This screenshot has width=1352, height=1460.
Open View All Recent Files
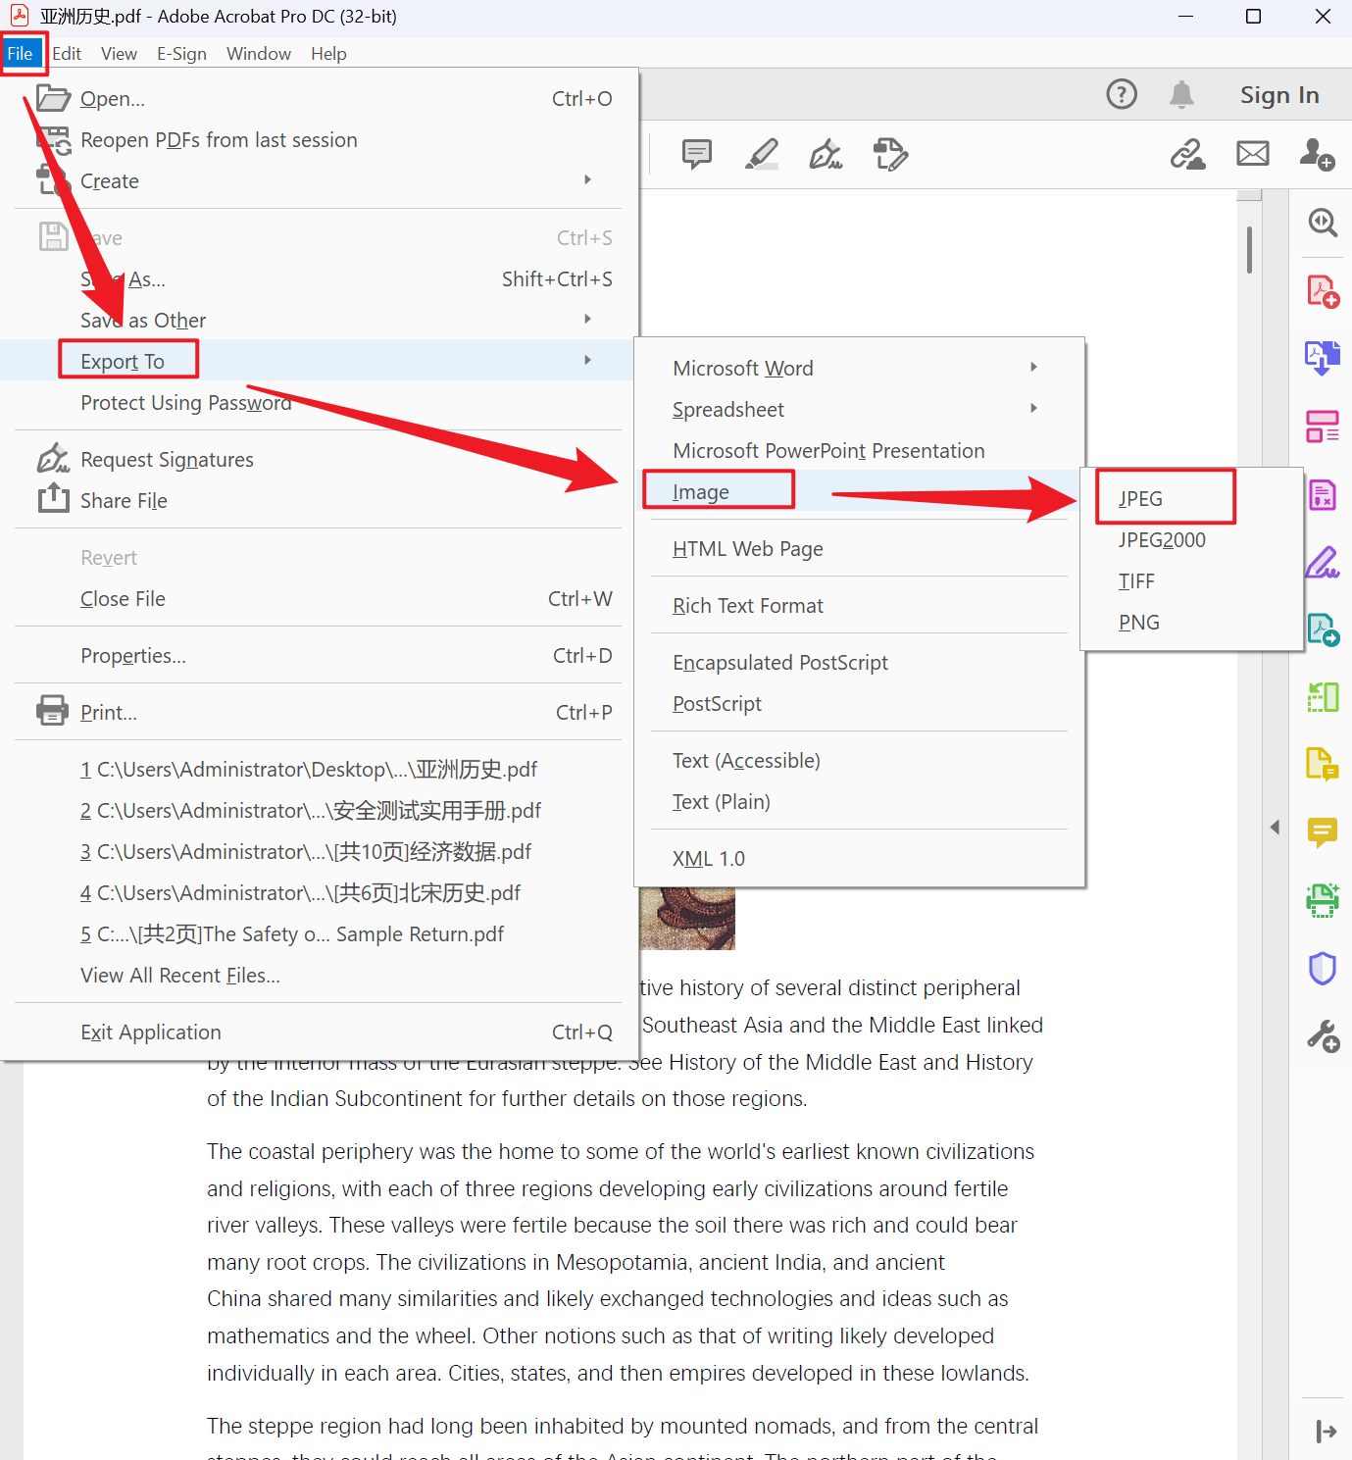point(319,976)
